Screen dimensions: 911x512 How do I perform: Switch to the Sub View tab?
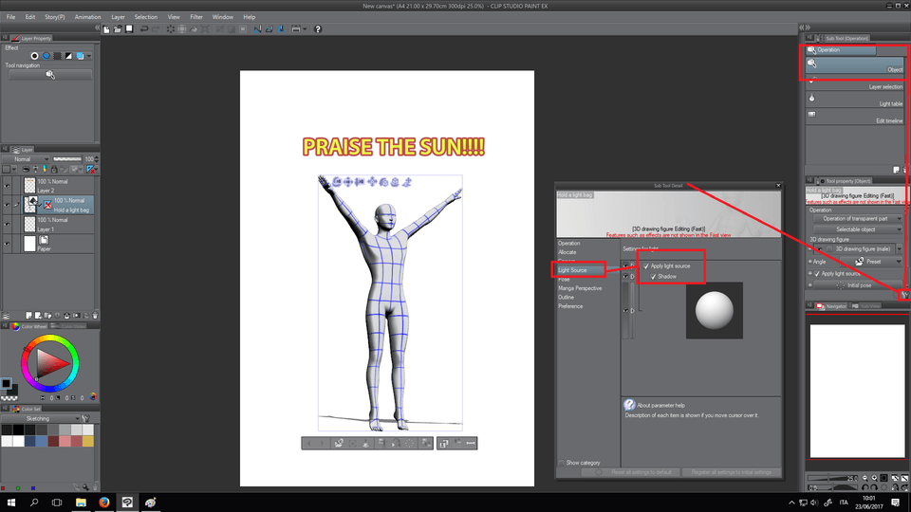pyautogui.click(x=866, y=306)
